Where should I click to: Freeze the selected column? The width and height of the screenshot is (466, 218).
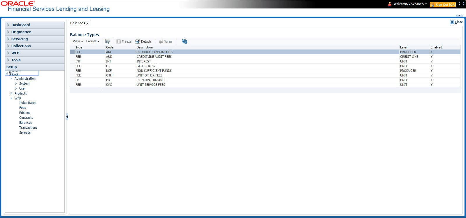pyautogui.click(x=124, y=41)
